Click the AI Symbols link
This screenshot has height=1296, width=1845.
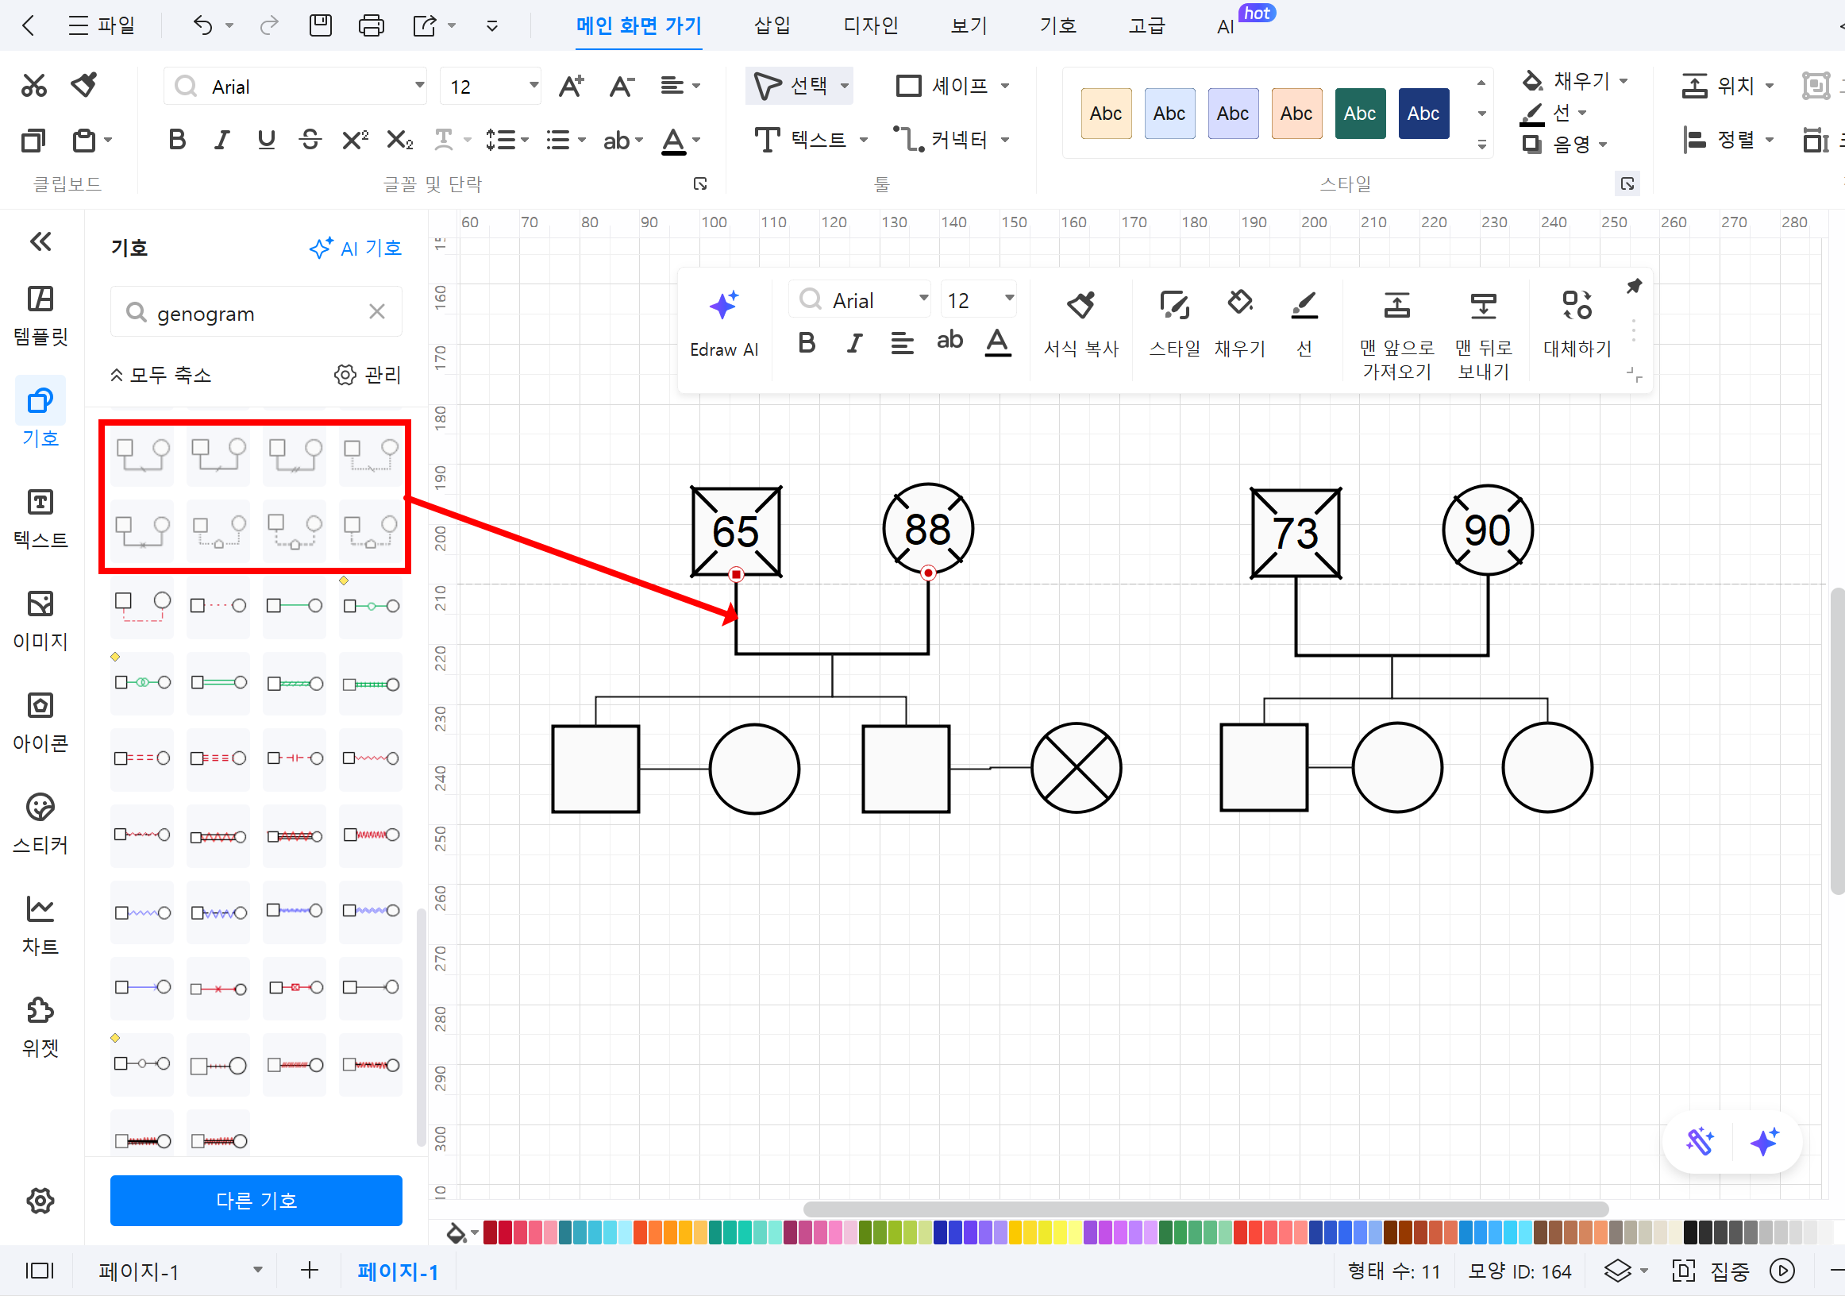point(355,248)
